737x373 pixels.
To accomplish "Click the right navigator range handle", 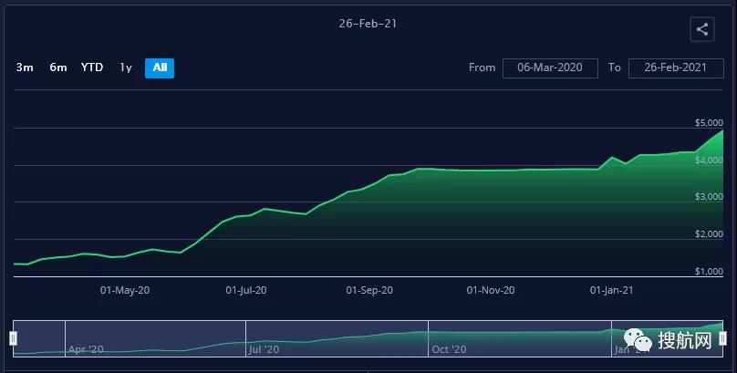I will (722, 338).
